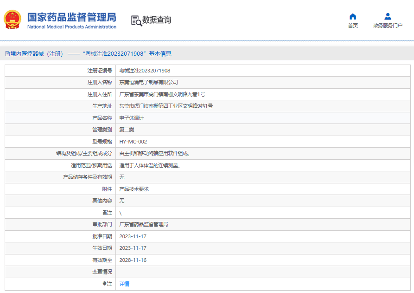The image size is (414, 293).
Task: Click the 注册人住所 row label
Action: click(x=100, y=94)
